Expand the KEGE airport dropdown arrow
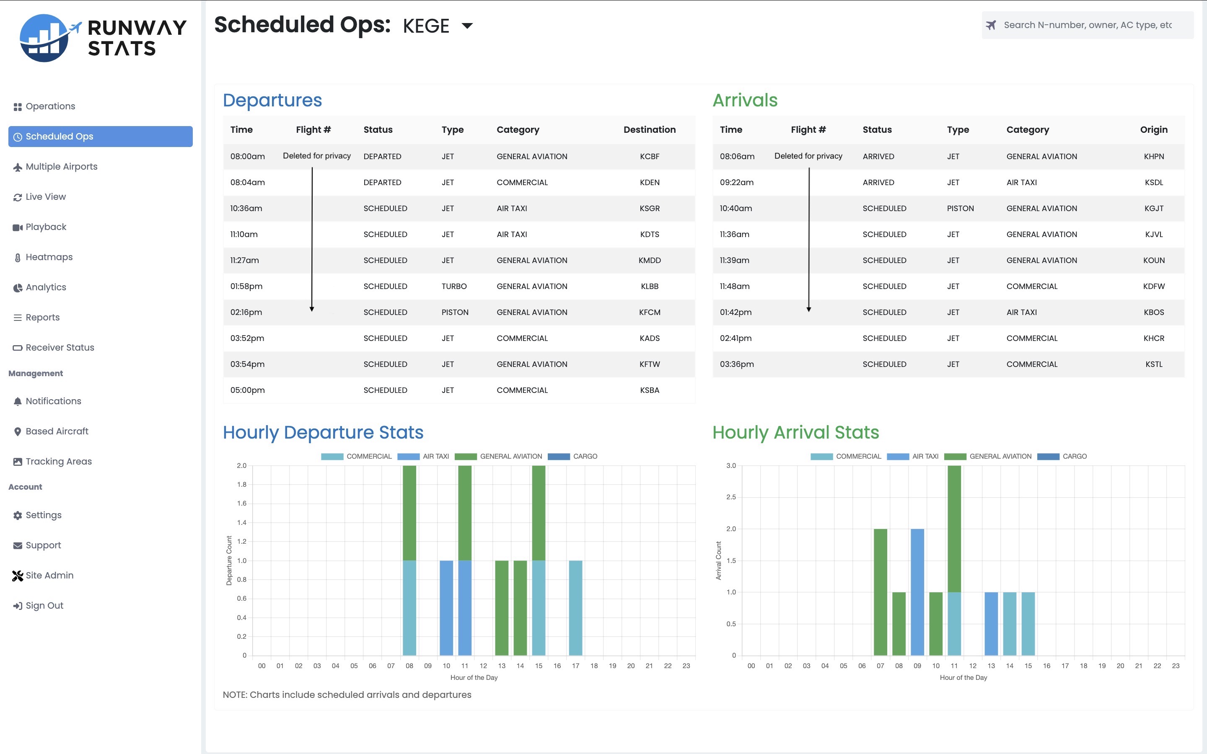This screenshot has width=1207, height=754. [x=467, y=26]
